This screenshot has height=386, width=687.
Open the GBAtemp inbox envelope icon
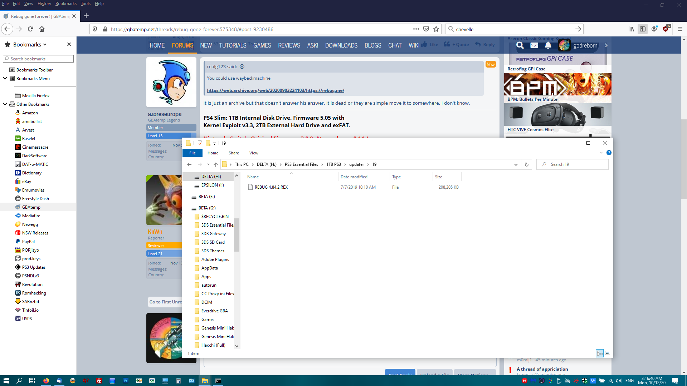(x=534, y=45)
